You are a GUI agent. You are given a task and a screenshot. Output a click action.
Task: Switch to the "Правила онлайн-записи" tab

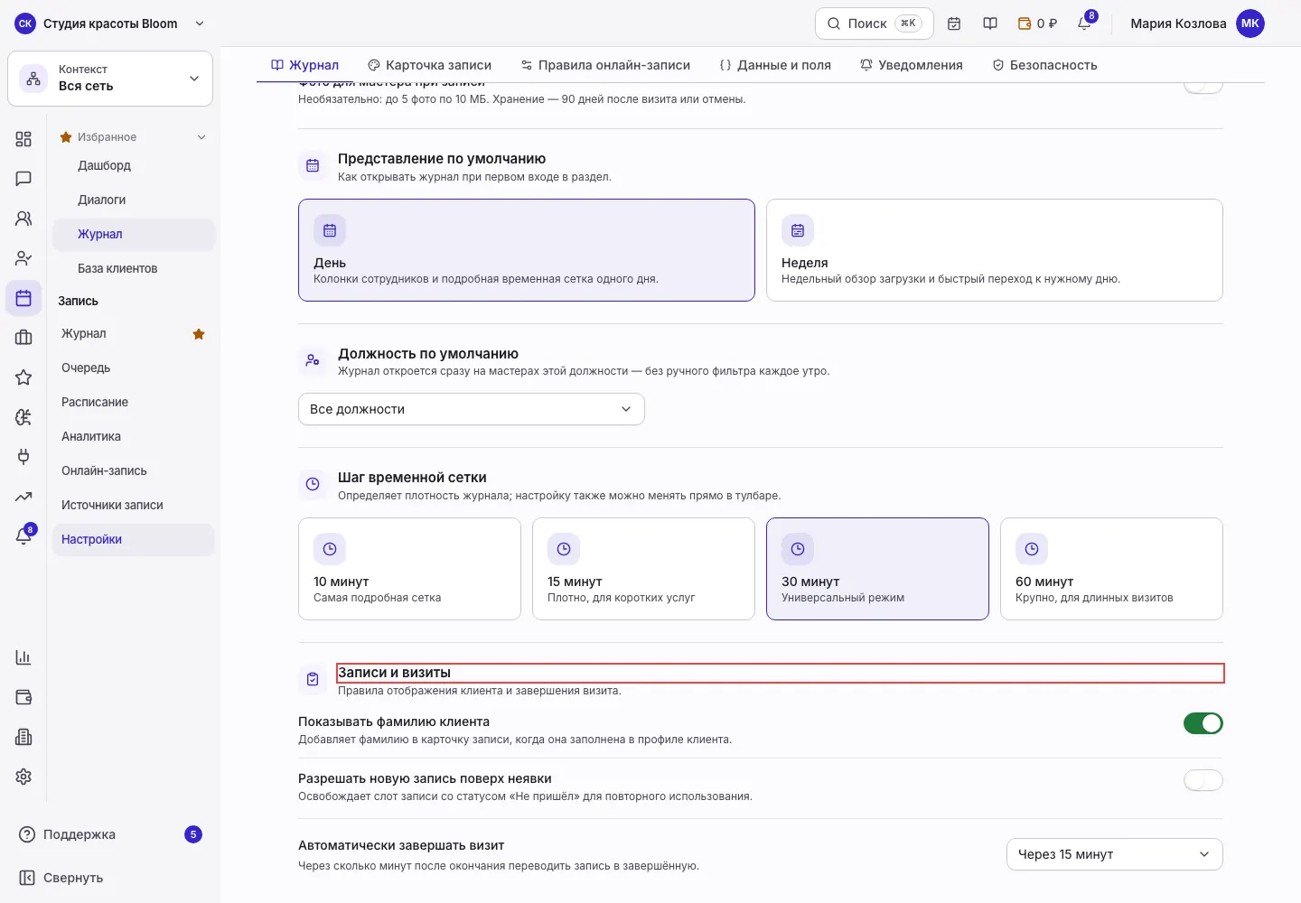point(605,65)
